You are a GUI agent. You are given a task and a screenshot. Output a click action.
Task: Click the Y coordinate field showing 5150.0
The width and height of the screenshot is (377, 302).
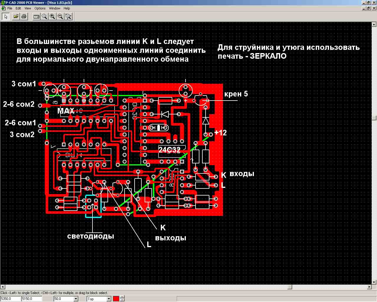click(32, 299)
